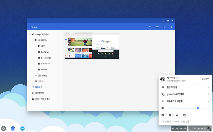
Task: Collapse the Google 드라이브 tree
Action: click(30, 34)
